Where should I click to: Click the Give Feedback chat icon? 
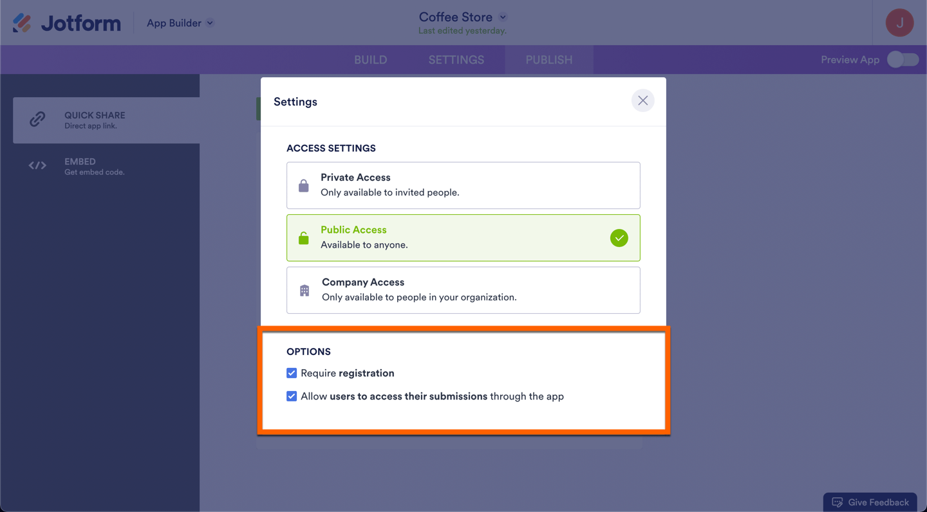(838, 502)
